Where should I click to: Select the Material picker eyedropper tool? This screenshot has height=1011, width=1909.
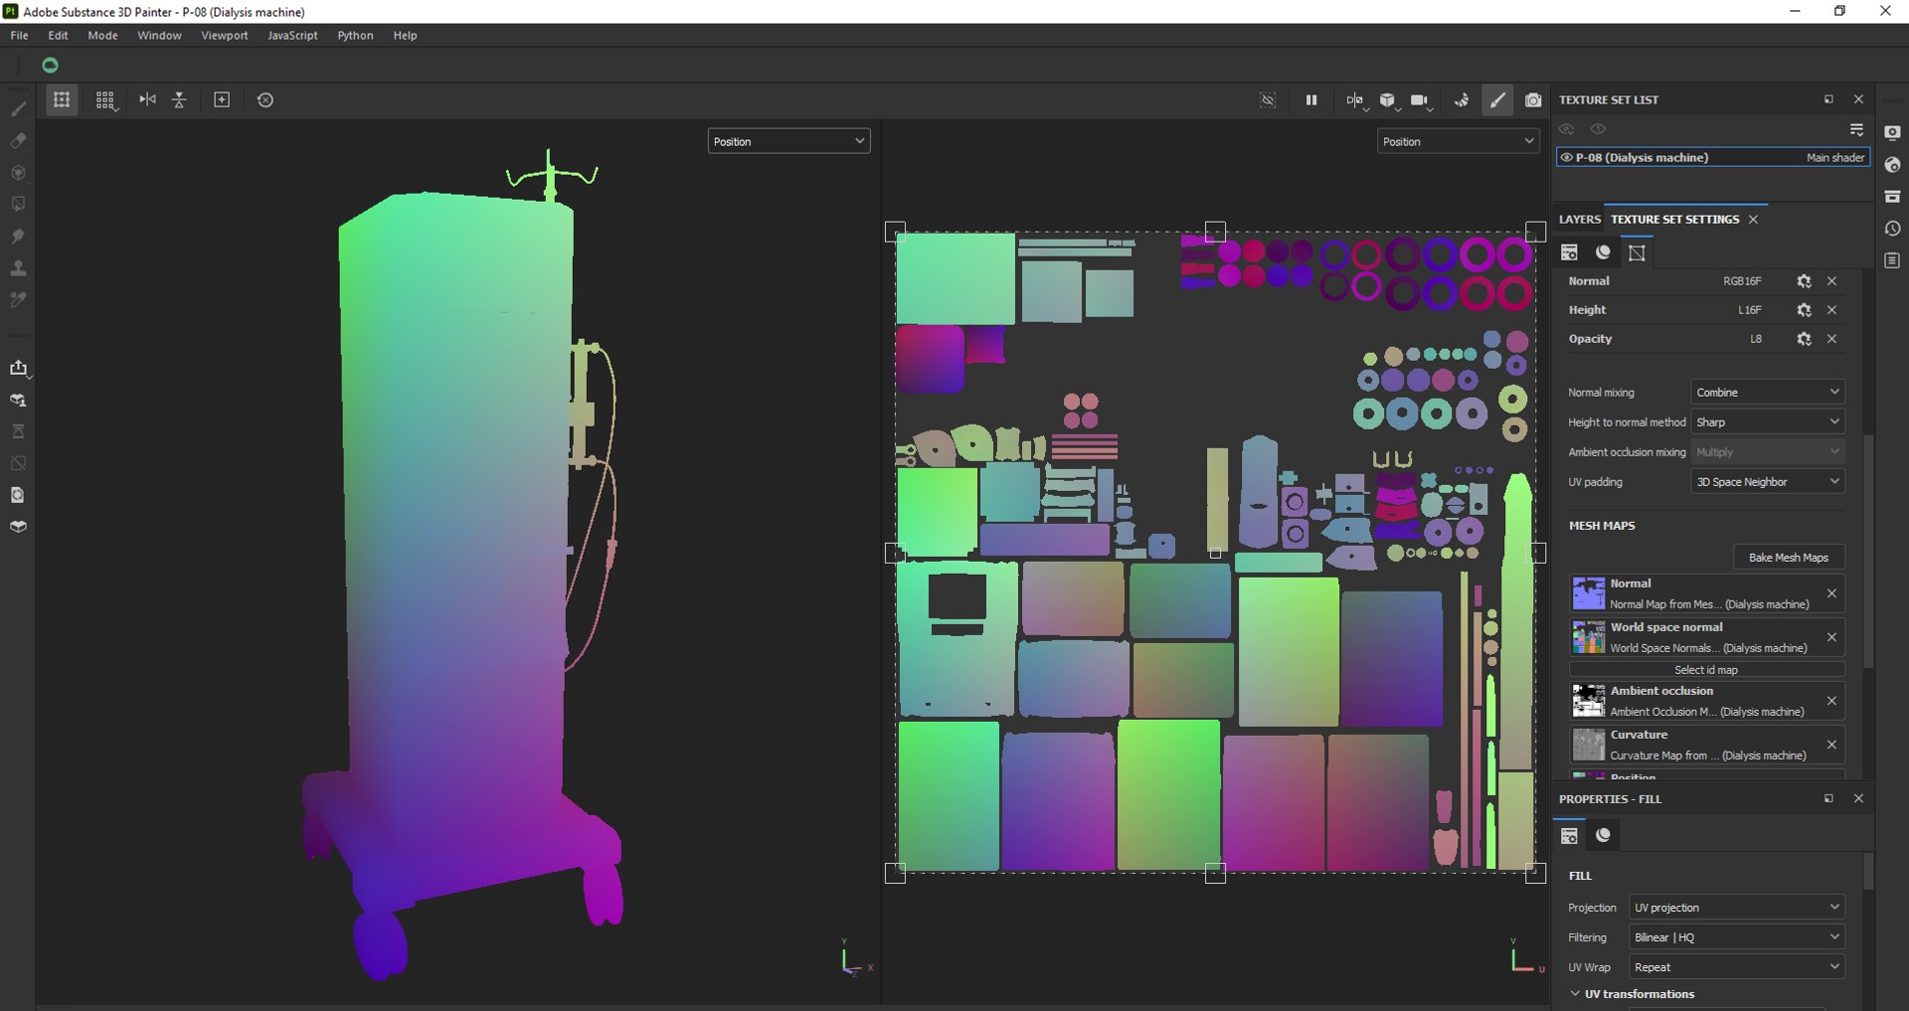18,299
